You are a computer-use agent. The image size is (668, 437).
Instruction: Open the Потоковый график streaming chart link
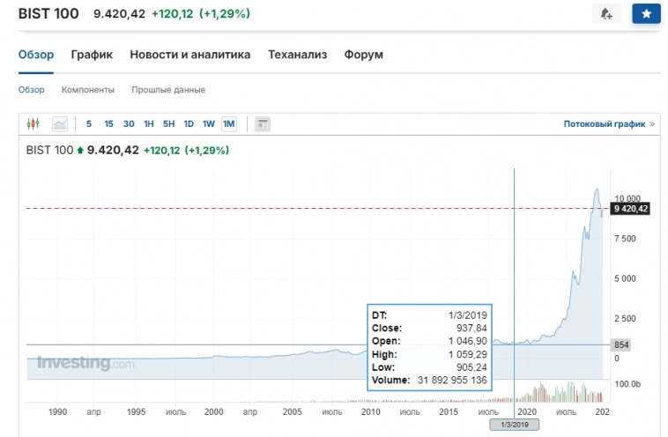pos(608,124)
